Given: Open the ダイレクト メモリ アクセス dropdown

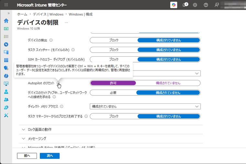Looking at the screenshot, I should (x=145, y=107).
